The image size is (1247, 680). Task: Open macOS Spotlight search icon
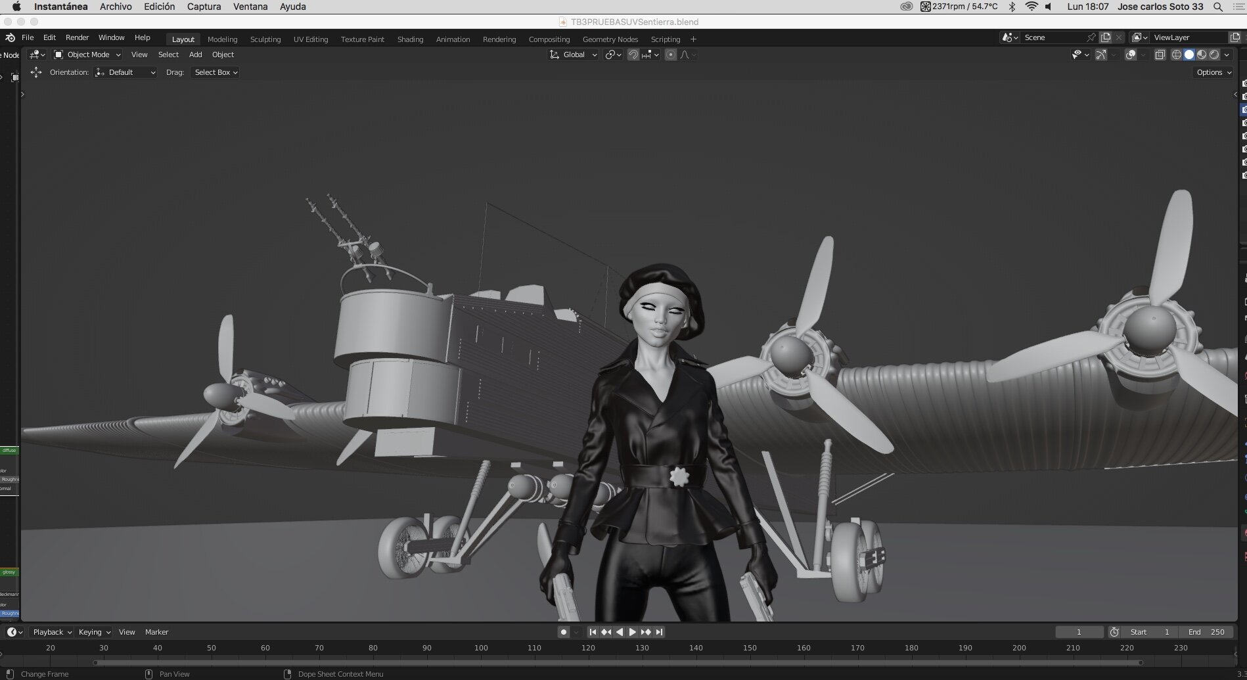(x=1217, y=7)
